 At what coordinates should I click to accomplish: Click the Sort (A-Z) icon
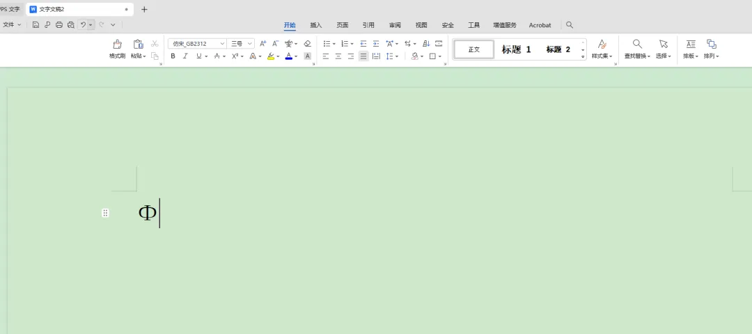point(426,44)
